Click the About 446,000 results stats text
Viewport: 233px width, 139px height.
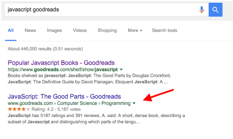pyautogui.click(x=45, y=49)
